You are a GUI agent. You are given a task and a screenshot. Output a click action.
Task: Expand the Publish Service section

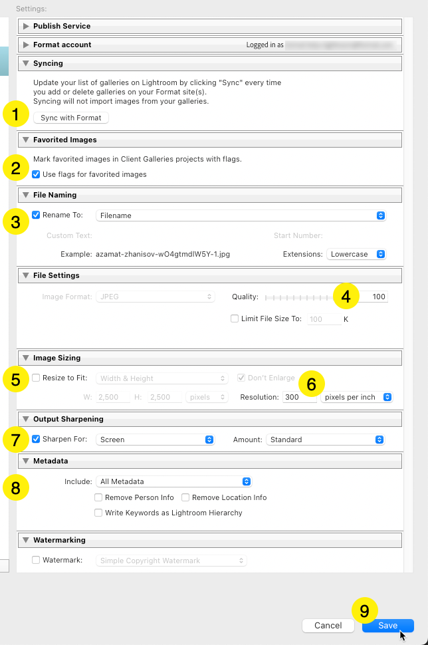pos(26,26)
